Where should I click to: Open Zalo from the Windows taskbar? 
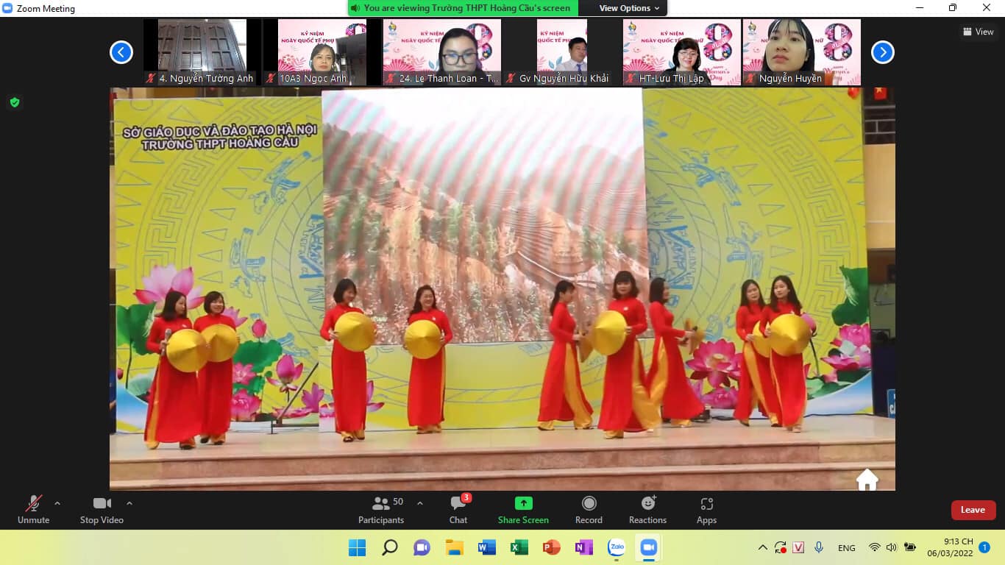point(617,547)
